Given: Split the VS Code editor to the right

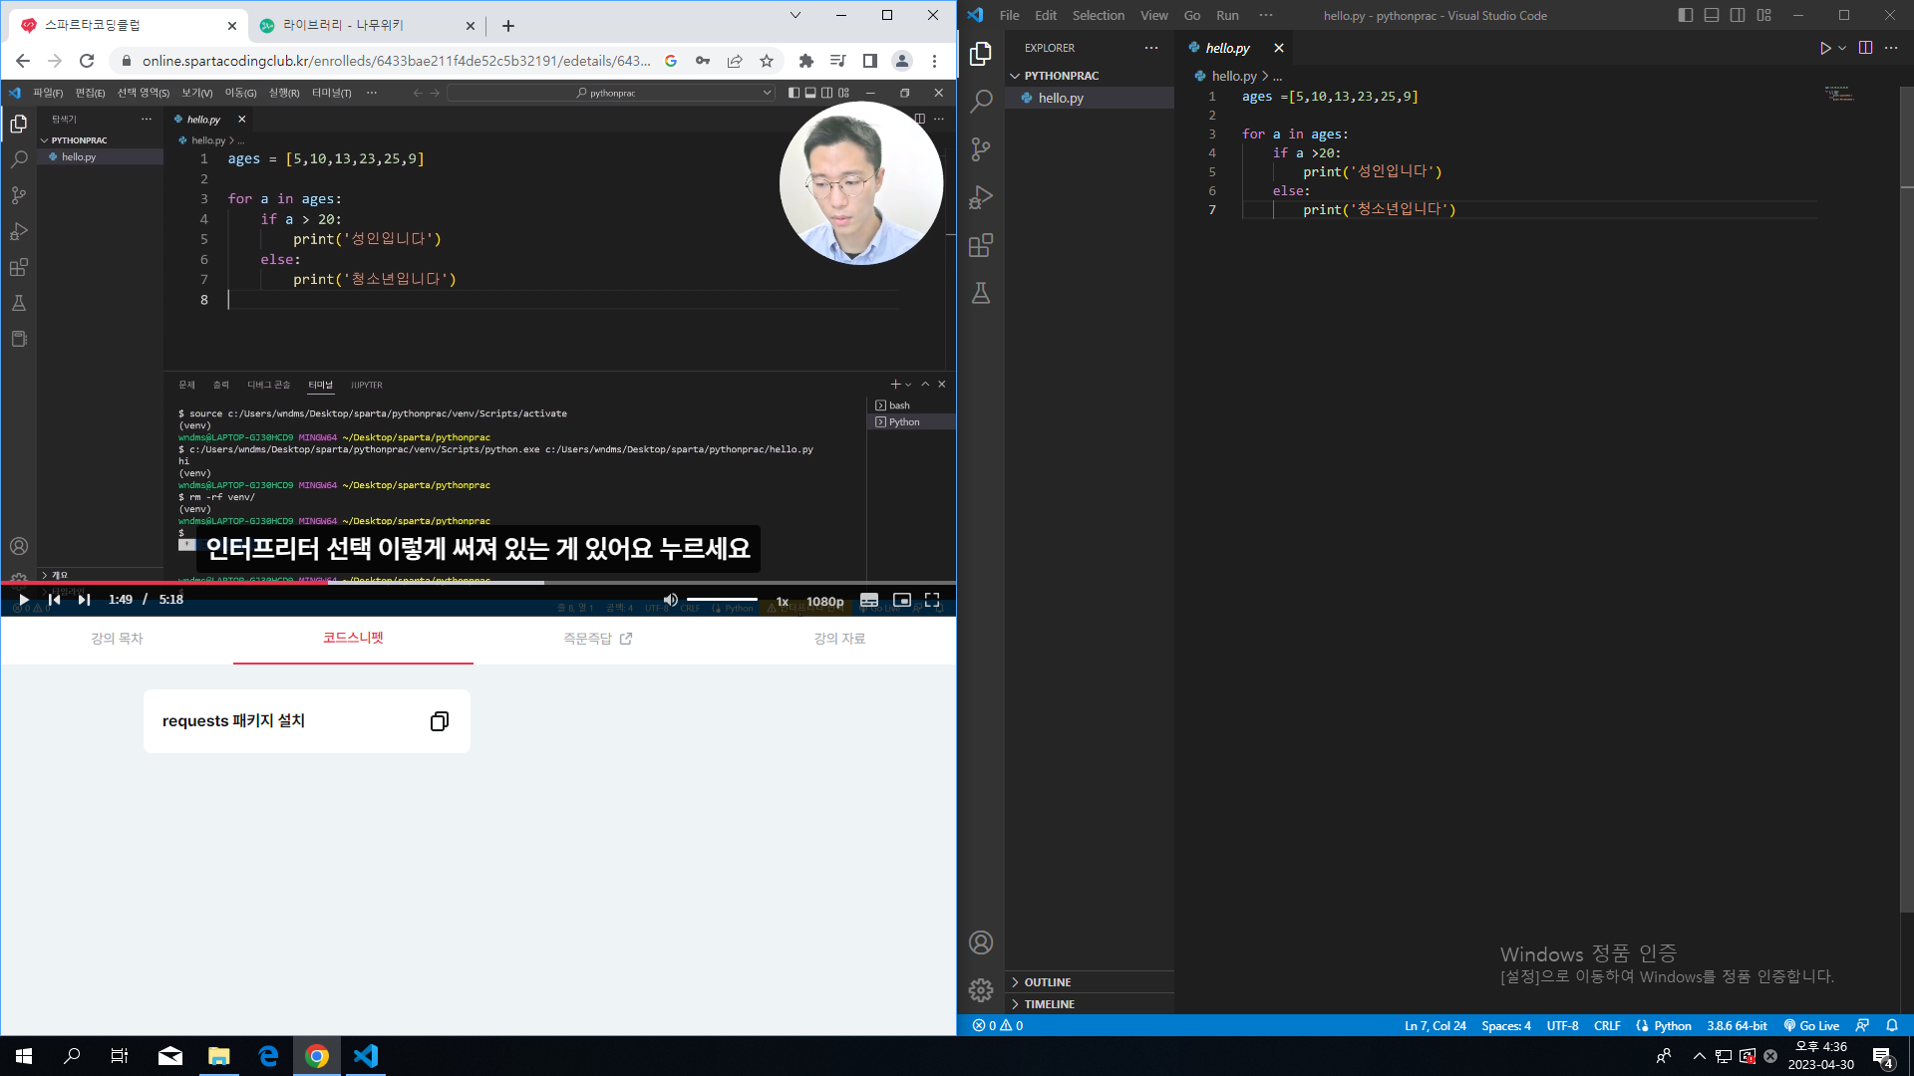Looking at the screenshot, I should click(1865, 48).
